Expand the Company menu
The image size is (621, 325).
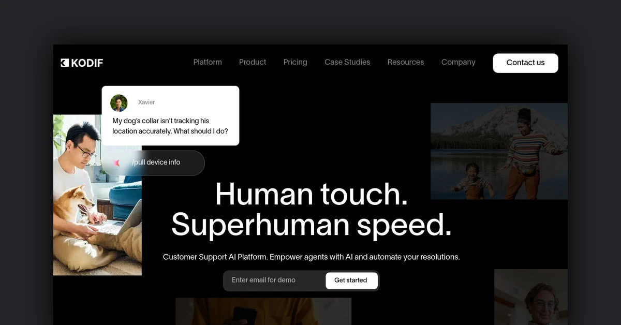[x=458, y=62]
